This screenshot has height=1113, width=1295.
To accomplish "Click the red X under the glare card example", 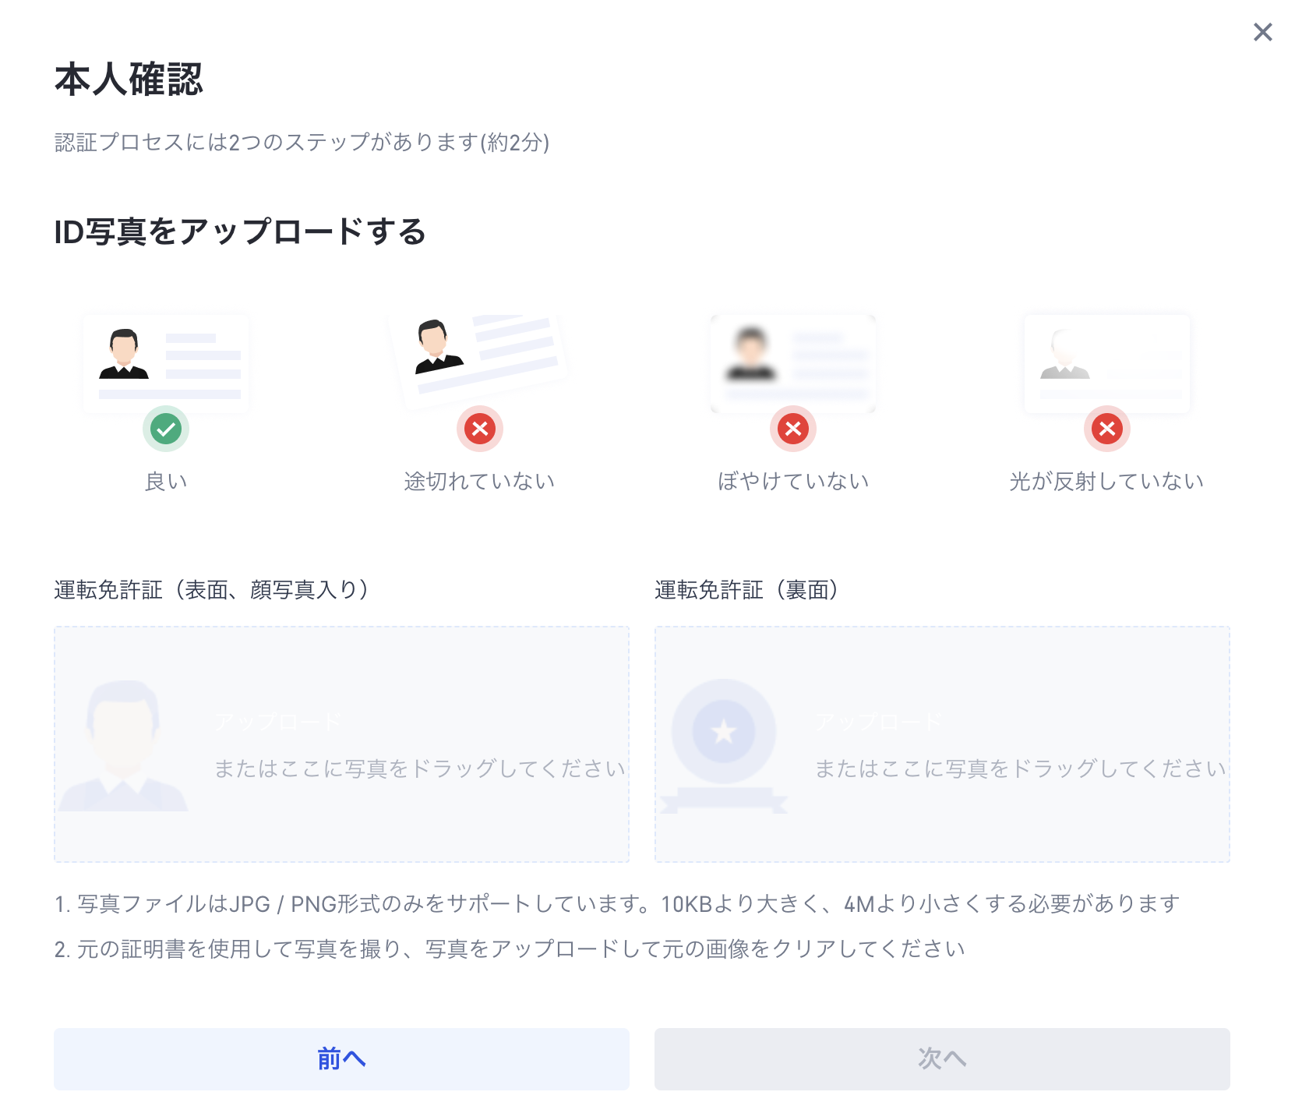I will click(1106, 429).
